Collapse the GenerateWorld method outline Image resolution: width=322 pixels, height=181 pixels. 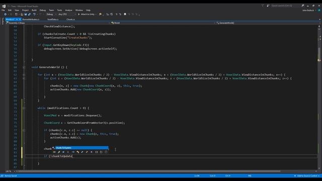(x=24, y=67)
